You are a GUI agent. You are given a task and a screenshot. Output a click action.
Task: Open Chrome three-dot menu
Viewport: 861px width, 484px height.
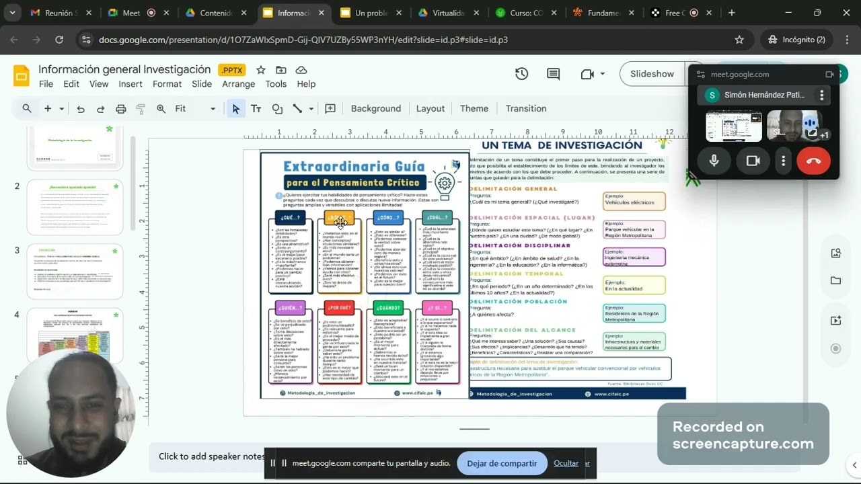click(x=846, y=40)
